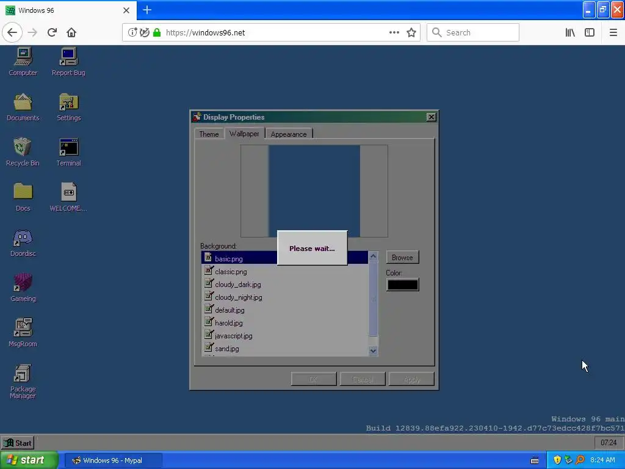Screen dimensions: 625x469
Task: Focus the browser Search field
Action: click(473, 32)
